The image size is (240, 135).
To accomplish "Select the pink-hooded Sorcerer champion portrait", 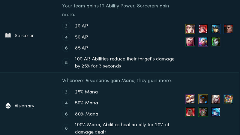I will tap(190, 42).
